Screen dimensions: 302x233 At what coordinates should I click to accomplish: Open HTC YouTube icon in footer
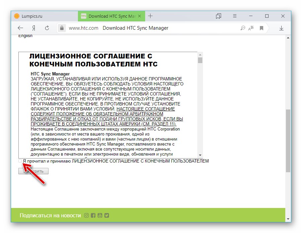click(100, 215)
